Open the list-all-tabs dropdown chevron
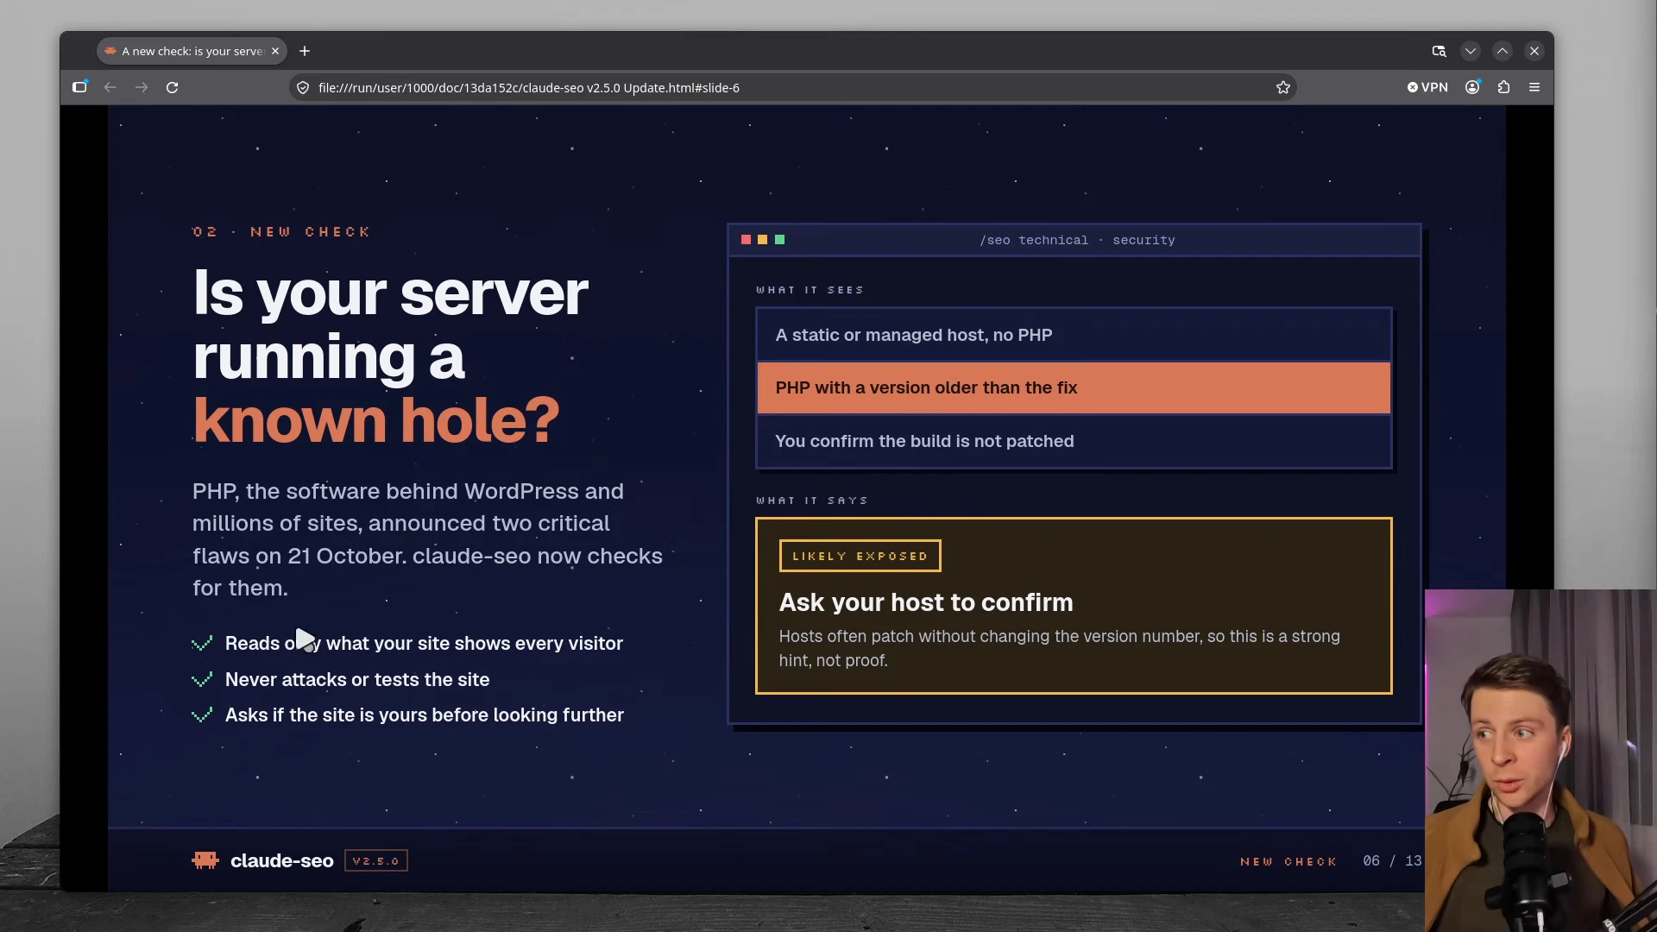Image resolution: width=1657 pixels, height=932 pixels. (1471, 51)
